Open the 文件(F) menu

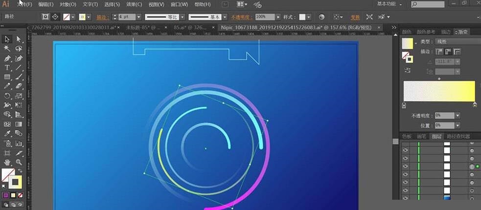coord(25,4)
